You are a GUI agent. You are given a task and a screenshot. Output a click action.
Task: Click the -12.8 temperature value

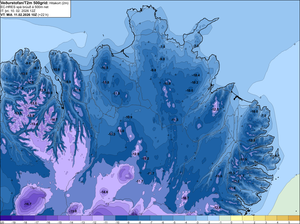217,208
